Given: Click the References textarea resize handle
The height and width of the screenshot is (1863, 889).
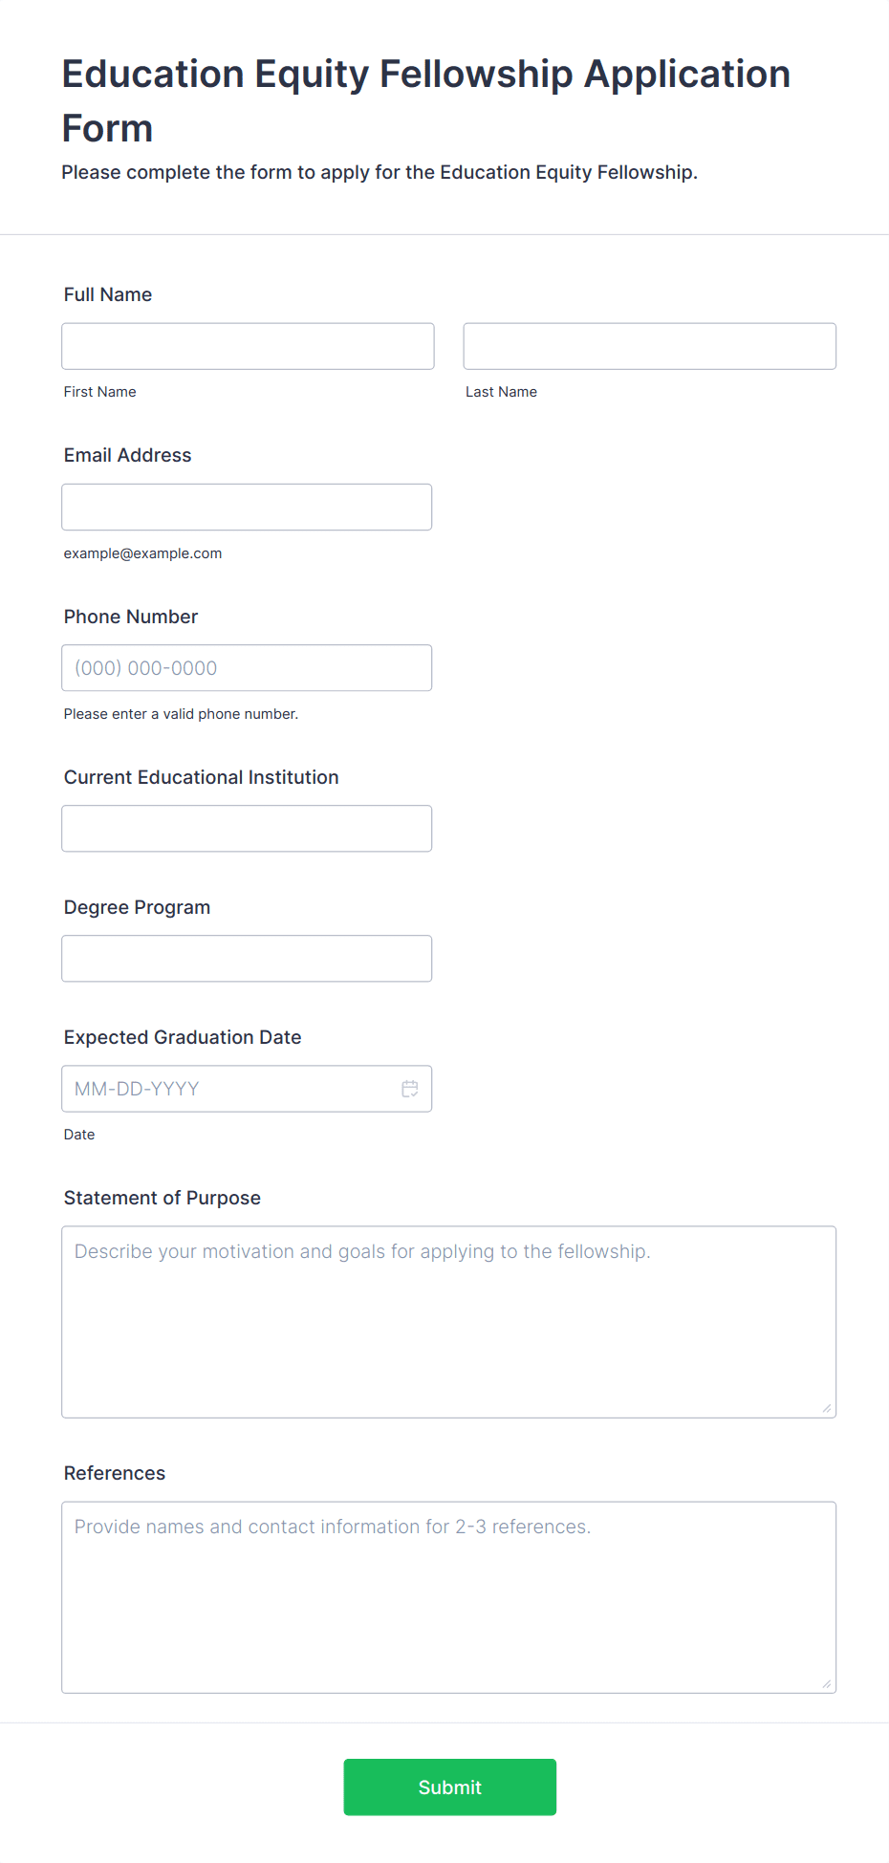Looking at the screenshot, I should click(827, 1684).
